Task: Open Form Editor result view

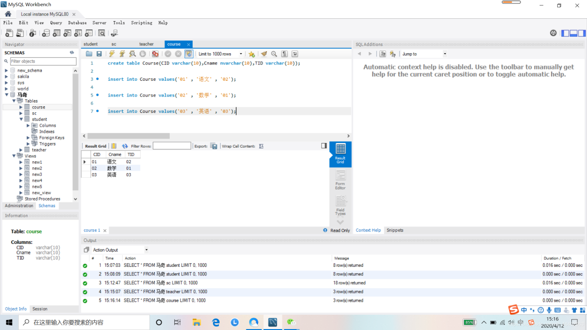Action: point(340,180)
